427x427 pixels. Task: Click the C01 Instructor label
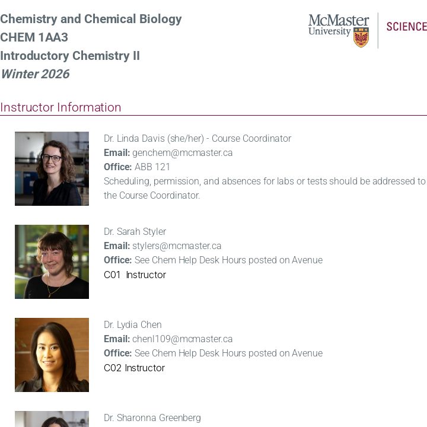135,275
